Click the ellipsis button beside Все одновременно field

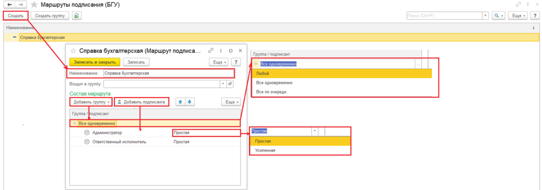coord(418,64)
